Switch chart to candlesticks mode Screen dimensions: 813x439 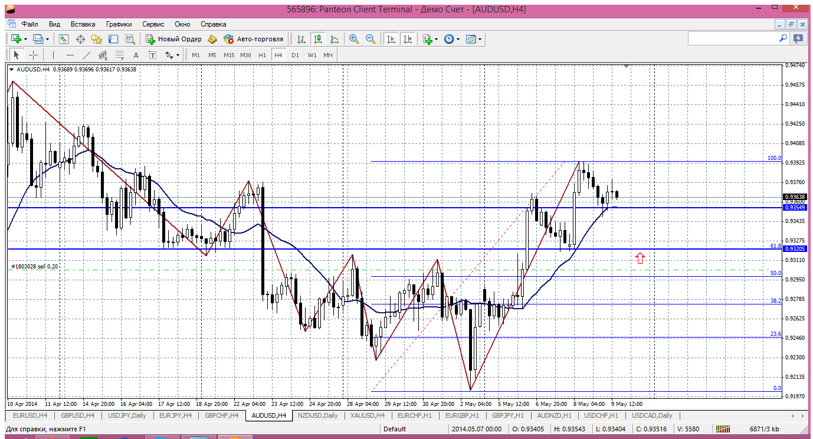click(318, 39)
